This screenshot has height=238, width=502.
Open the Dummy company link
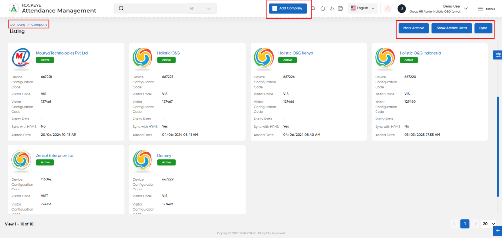click(x=164, y=155)
